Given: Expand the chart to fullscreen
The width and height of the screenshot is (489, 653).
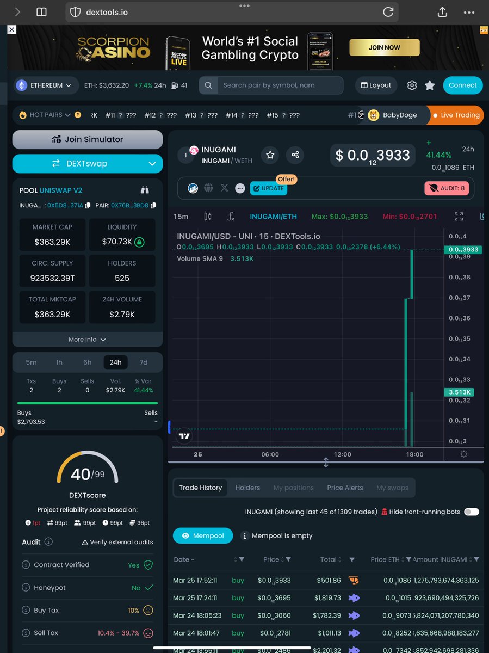Looking at the screenshot, I should coord(459,217).
